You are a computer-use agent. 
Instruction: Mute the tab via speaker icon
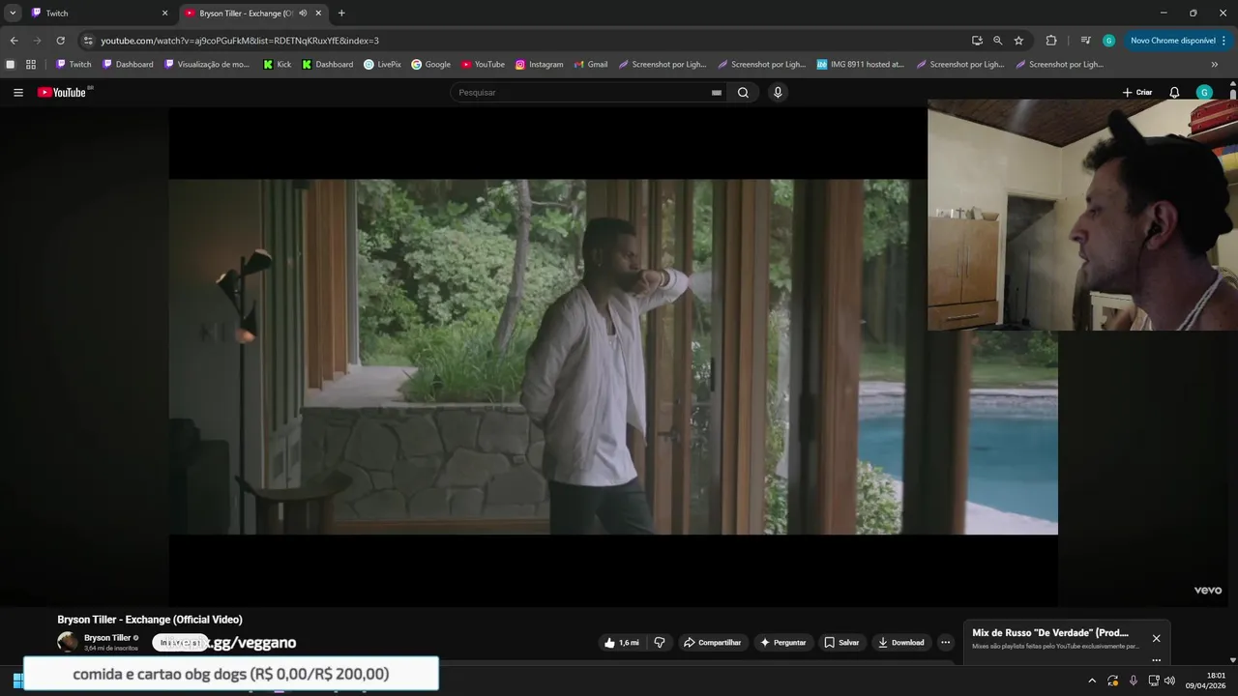303,14
